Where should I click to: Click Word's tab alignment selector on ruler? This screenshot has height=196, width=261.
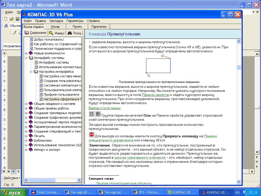click(x=5, y=53)
